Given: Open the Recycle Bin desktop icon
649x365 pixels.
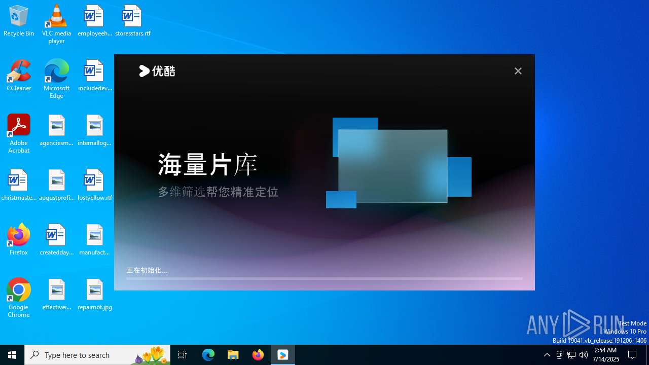Looking at the screenshot, I should (19, 21).
